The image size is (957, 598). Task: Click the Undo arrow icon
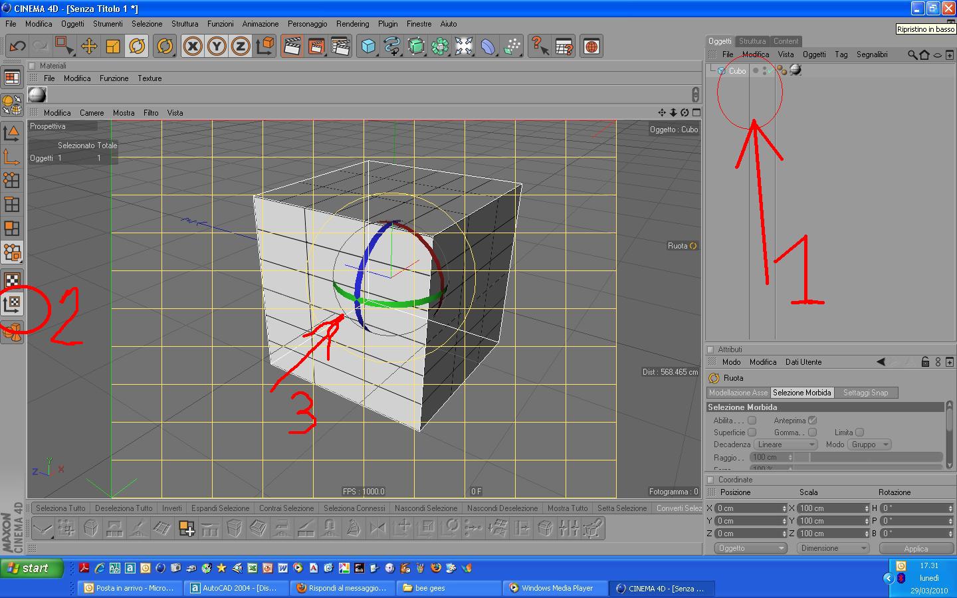tap(17, 47)
